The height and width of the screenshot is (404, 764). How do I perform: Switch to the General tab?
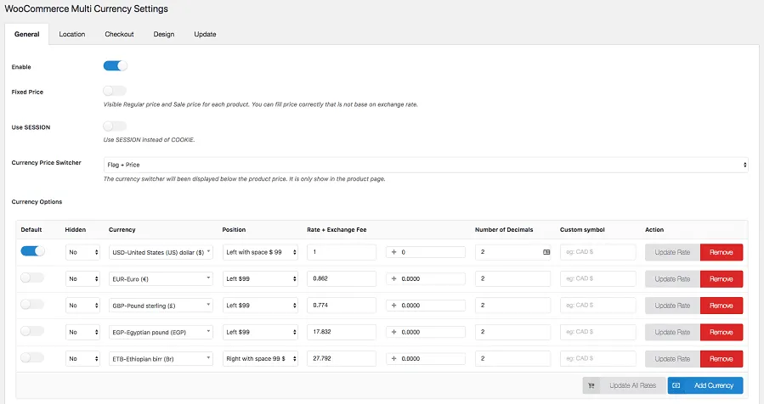click(x=27, y=34)
